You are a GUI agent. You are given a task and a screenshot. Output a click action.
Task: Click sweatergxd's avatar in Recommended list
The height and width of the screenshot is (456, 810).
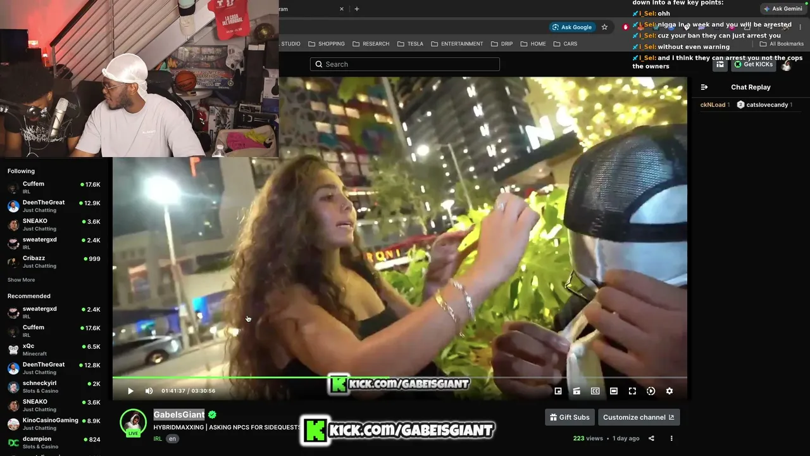click(13, 312)
